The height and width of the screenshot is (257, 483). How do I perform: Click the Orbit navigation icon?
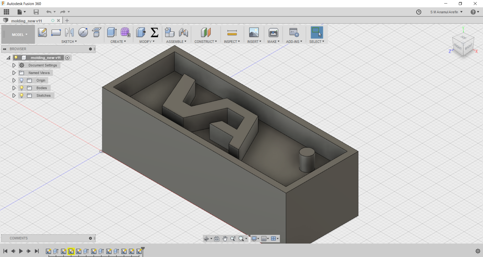click(206, 239)
